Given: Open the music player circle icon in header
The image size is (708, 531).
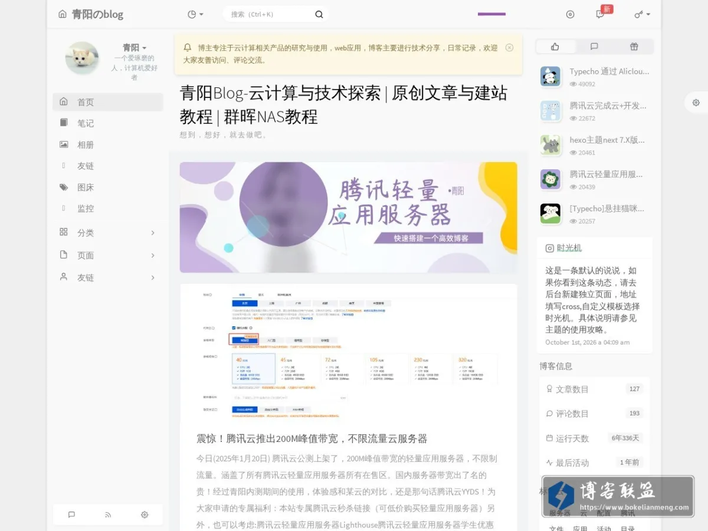Looking at the screenshot, I should point(570,14).
